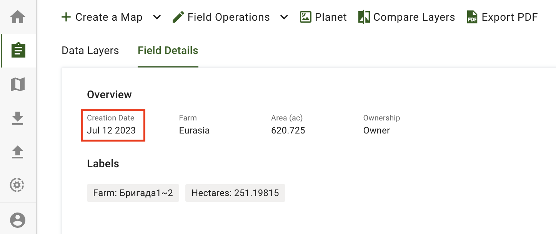Screen dimensions: 556x234
Task: Switch to the Data Layers tab
Action: click(x=90, y=51)
